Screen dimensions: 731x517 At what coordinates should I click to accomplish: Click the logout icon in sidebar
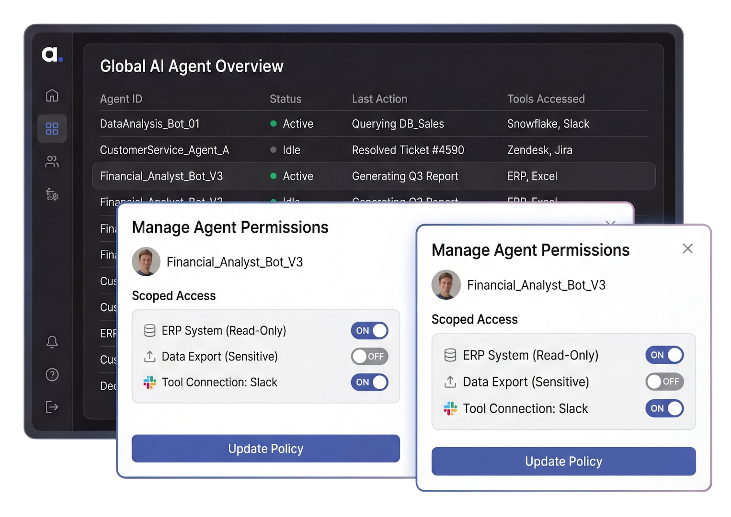[52, 407]
